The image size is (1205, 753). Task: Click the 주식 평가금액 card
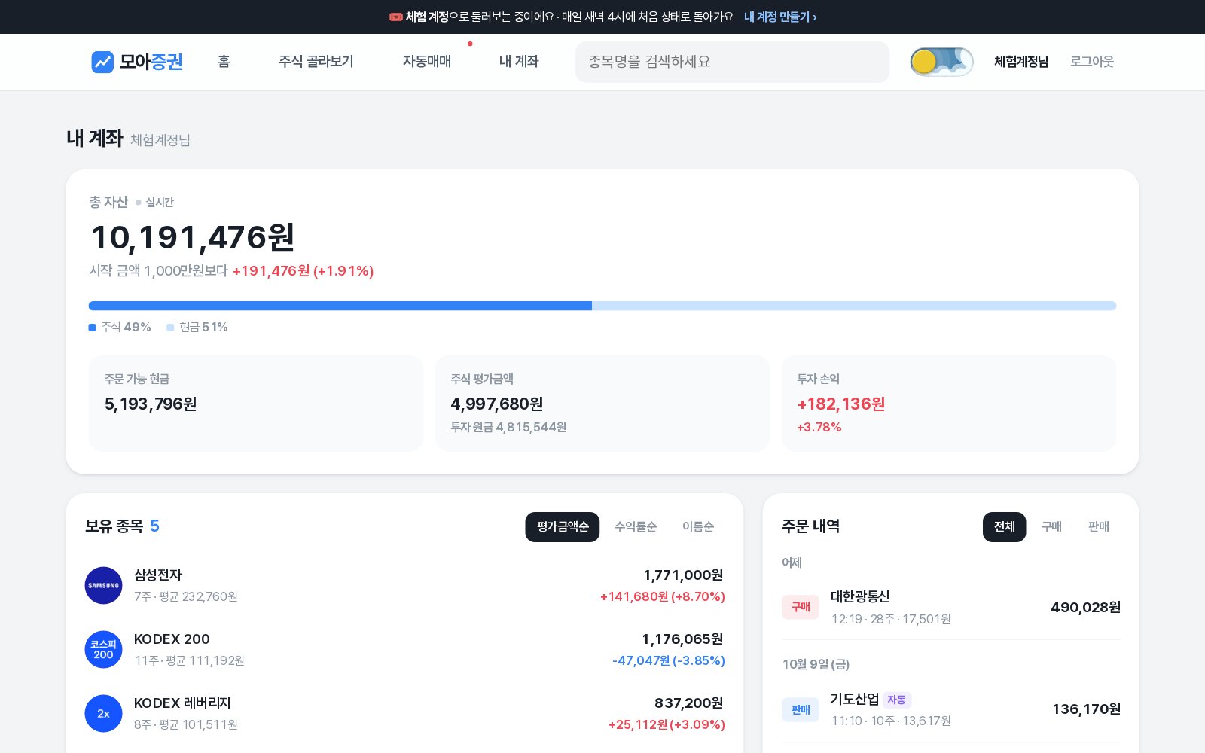602,404
